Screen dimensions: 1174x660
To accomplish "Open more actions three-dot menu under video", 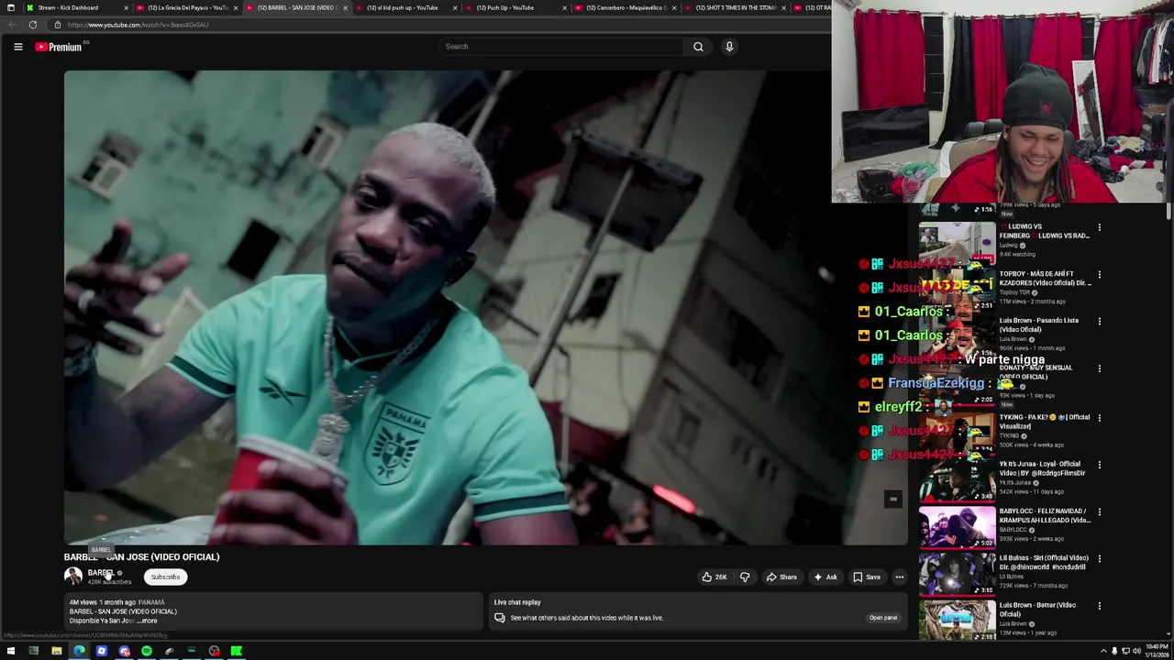I will [x=900, y=577].
